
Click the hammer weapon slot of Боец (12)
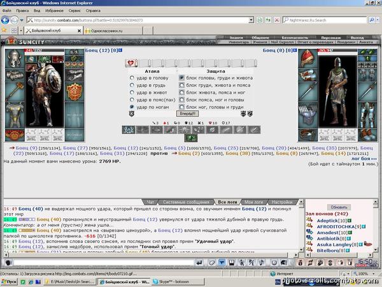coord(15,91)
